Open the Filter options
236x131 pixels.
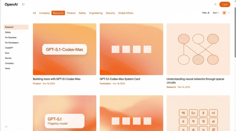pos(206,13)
